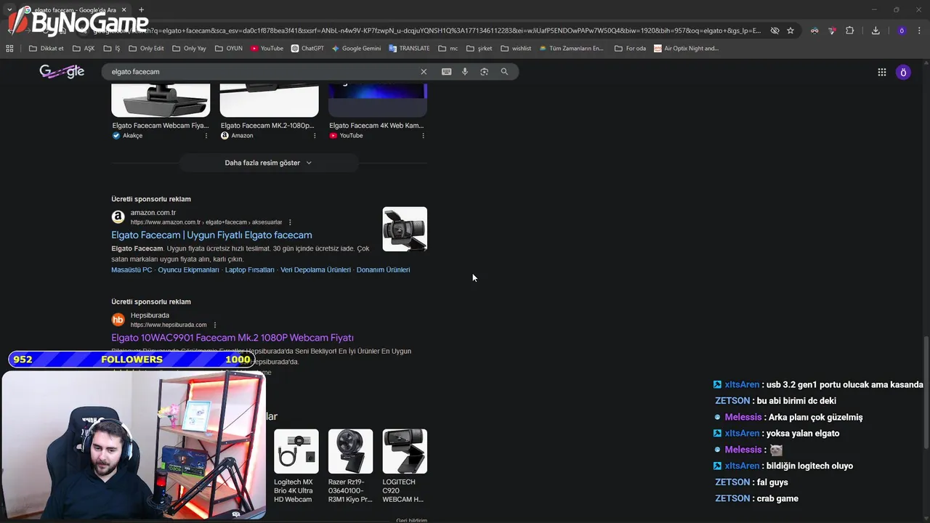Screen dimensions: 930x523
Task: Open the Chrome three-dot menu
Action: click(920, 31)
